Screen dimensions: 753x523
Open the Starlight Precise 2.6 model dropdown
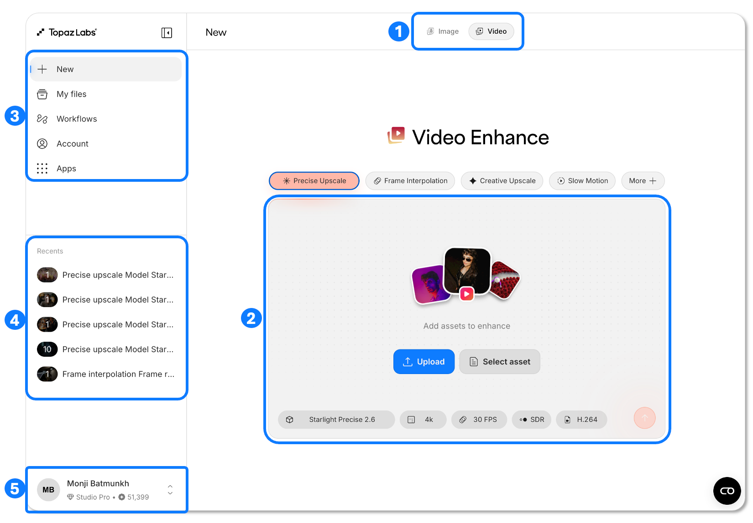(336, 420)
